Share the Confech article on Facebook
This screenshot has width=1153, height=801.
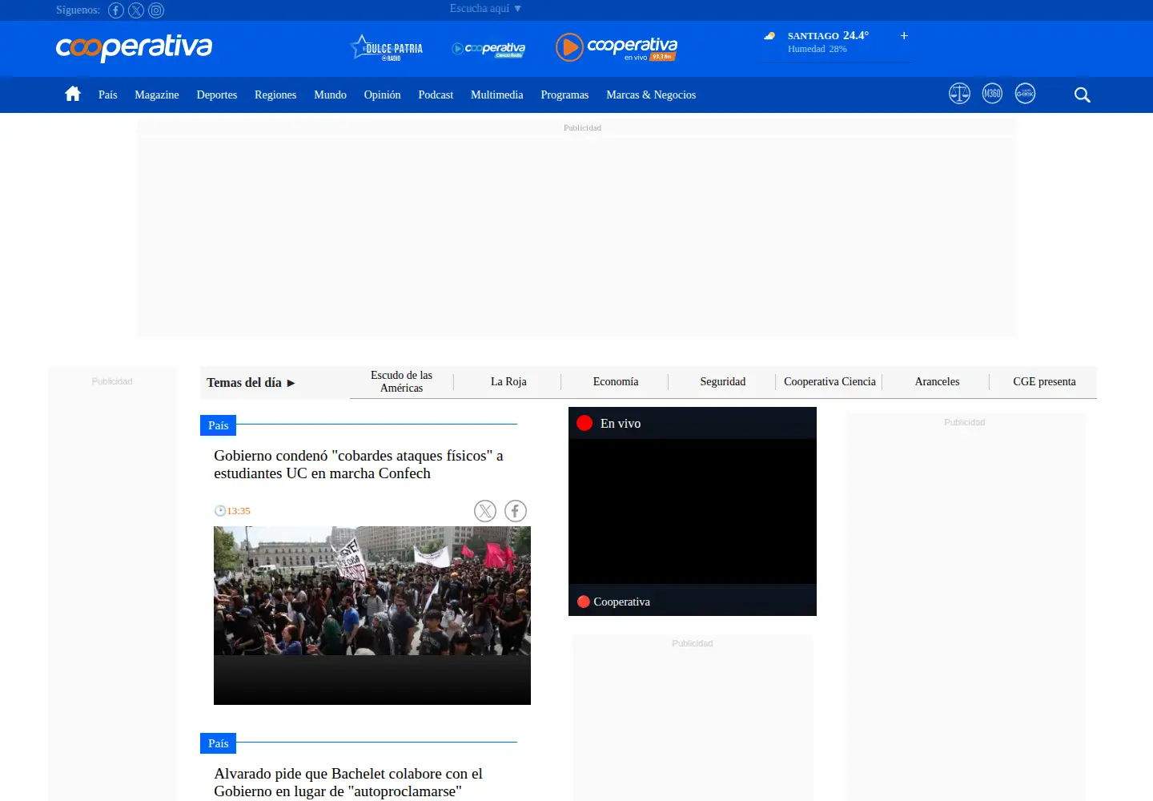click(516, 511)
